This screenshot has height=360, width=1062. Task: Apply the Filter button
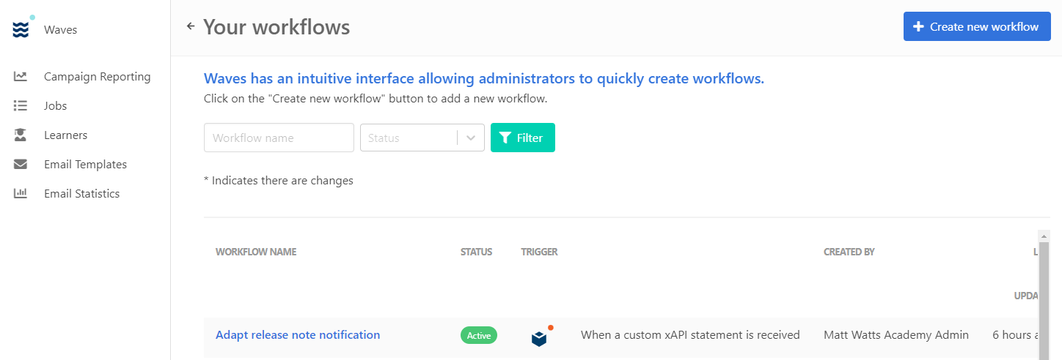(523, 138)
